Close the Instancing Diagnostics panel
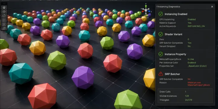The width and height of the screenshot is (218, 109). coord(212,7)
